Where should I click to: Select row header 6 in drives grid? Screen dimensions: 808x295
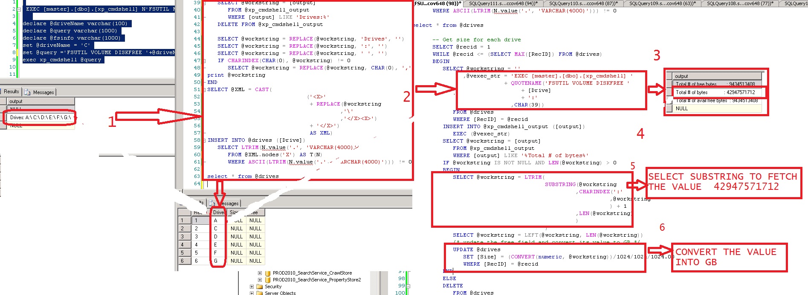click(184, 261)
